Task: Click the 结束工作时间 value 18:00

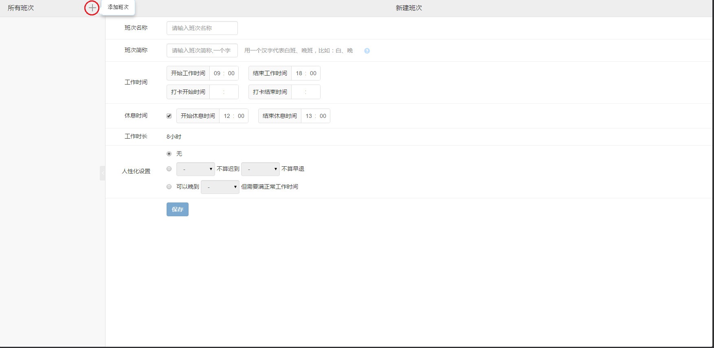Action: pyautogui.click(x=306, y=73)
